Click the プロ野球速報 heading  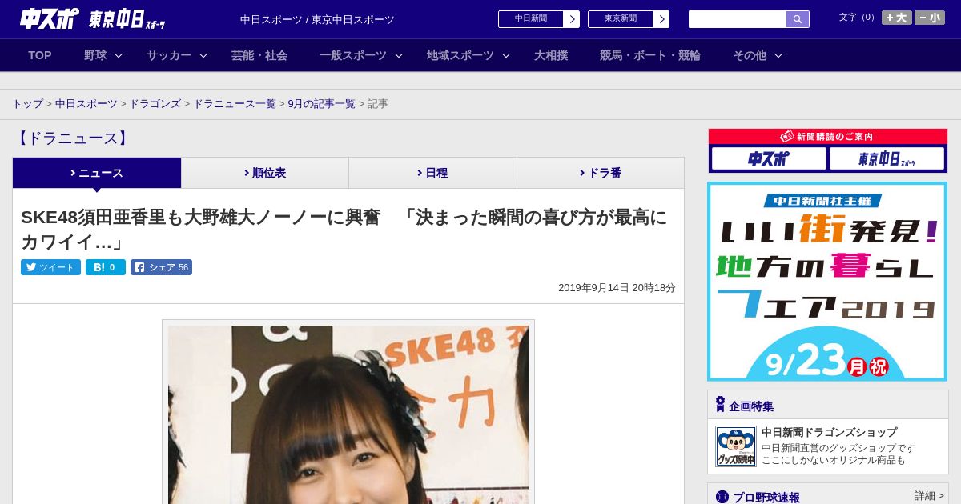pyautogui.click(x=766, y=498)
